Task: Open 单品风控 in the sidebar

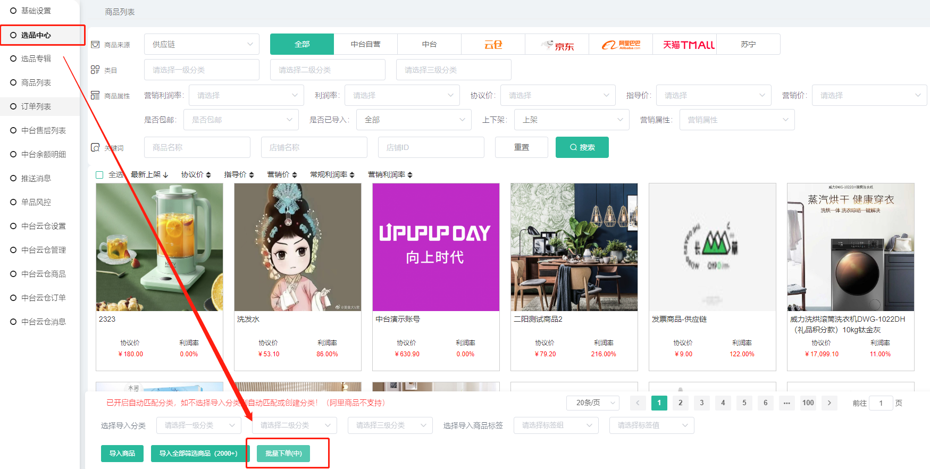Action: (36, 202)
